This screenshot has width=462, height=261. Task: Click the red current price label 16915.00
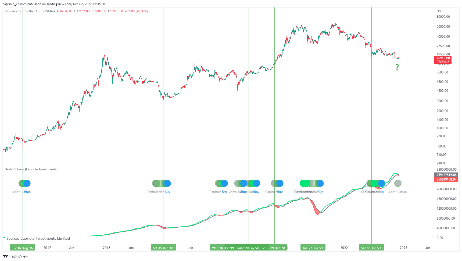point(443,58)
